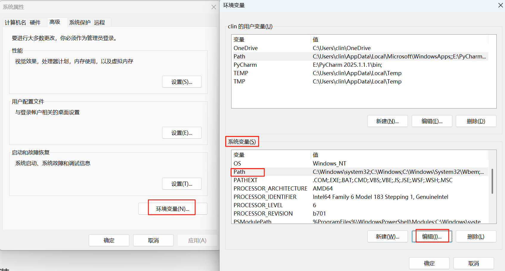Viewport: 505px width, 271px height.
Task: Click the .COM;.EXE;.BAT PATHEXT value
Action: coord(383,180)
